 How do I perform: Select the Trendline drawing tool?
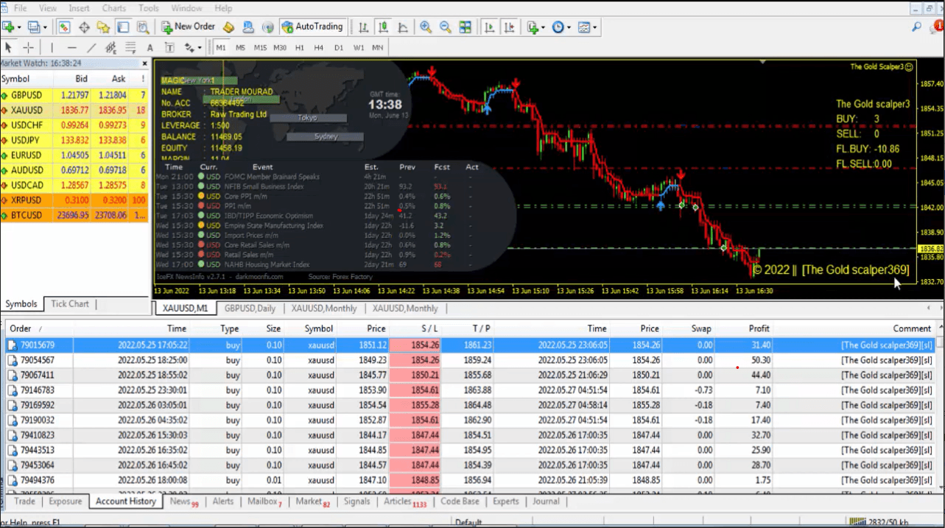[x=91, y=48]
